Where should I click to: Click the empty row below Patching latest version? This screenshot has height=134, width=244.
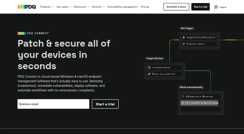coord(201,109)
